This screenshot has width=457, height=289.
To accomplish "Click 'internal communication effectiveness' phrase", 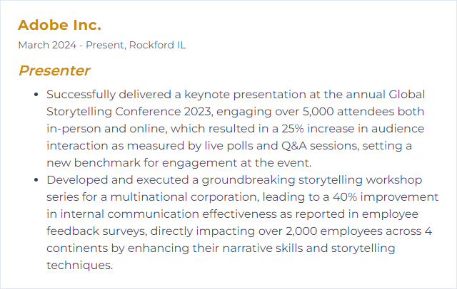I will 169,214.
